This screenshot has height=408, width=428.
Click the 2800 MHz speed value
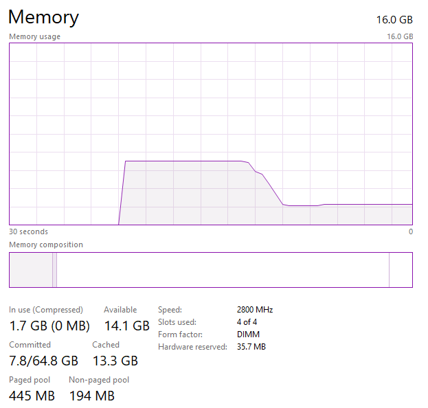pyautogui.click(x=254, y=310)
